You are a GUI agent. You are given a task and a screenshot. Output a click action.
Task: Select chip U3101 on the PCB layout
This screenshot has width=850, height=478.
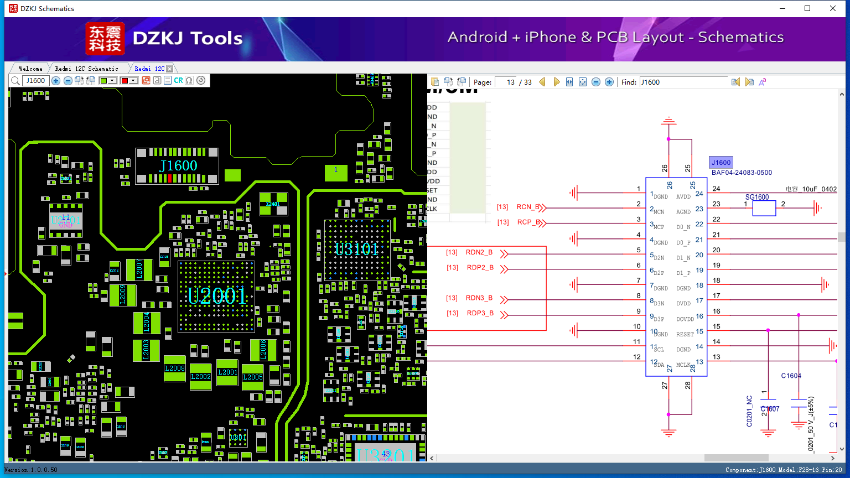click(x=357, y=250)
